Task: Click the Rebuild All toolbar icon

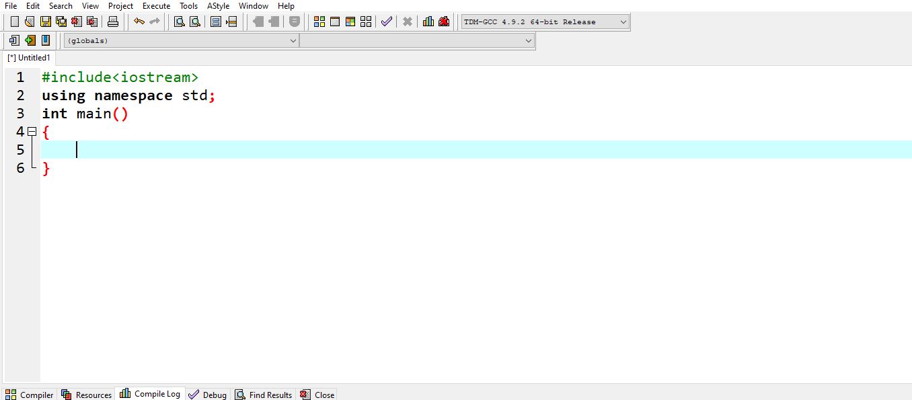Action: point(366,22)
